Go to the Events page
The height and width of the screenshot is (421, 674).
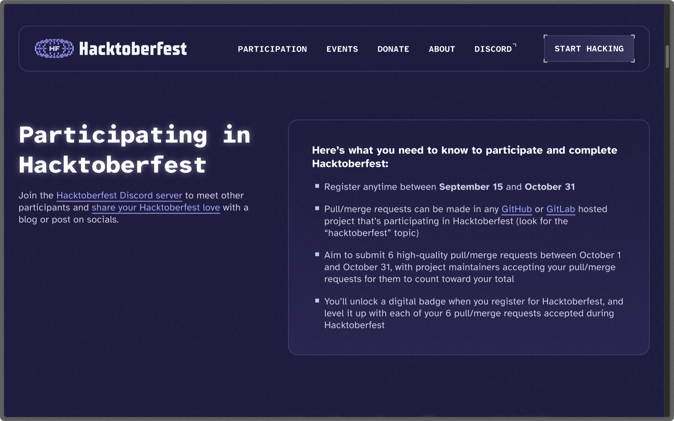(x=342, y=49)
